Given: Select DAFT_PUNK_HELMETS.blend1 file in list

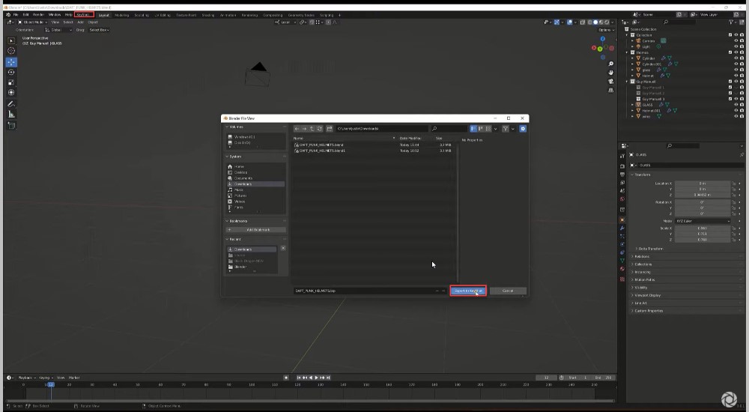Looking at the screenshot, I should coord(322,151).
